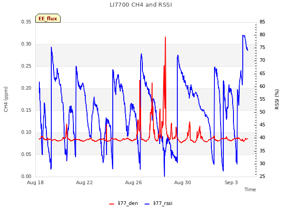
Task: Click the 60 RSSI axis value
Action: tap(262, 87)
